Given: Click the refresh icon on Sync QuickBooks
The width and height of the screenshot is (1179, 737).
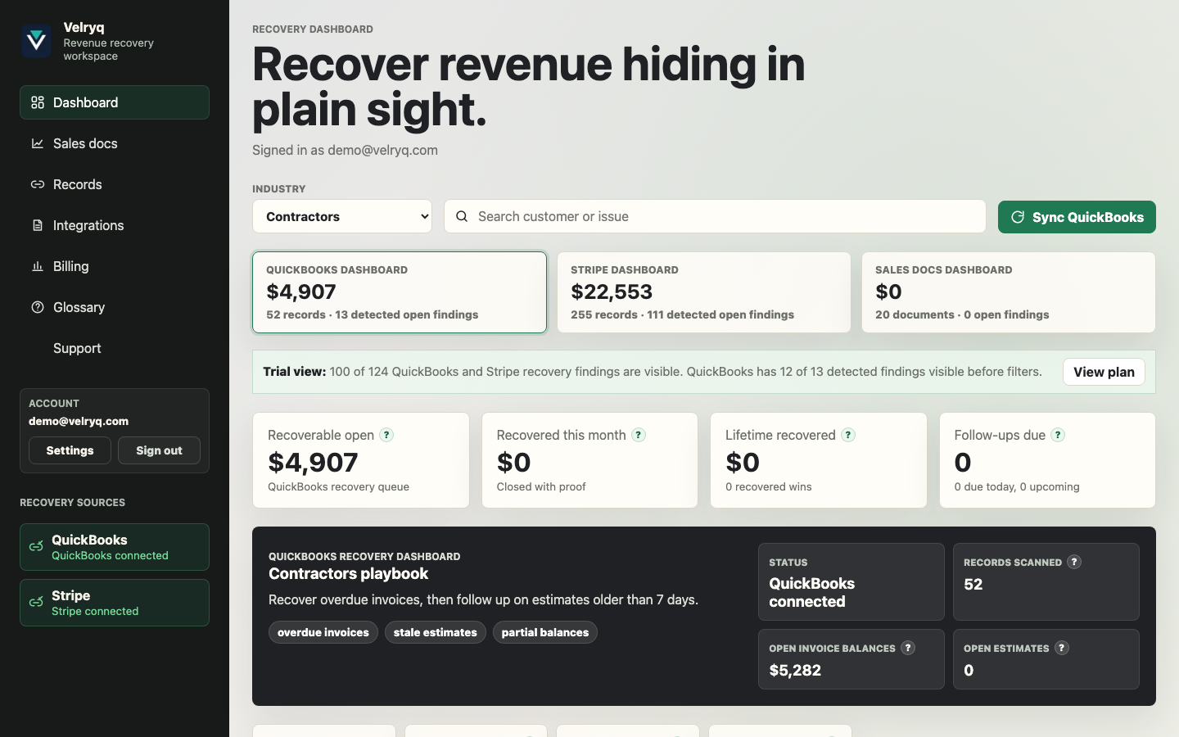Looking at the screenshot, I should click(x=1018, y=217).
